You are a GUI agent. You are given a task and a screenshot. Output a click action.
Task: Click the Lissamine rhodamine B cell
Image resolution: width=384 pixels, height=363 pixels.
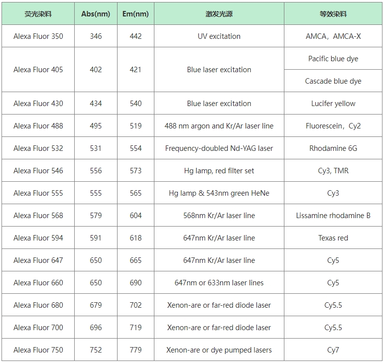click(x=333, y=216)
